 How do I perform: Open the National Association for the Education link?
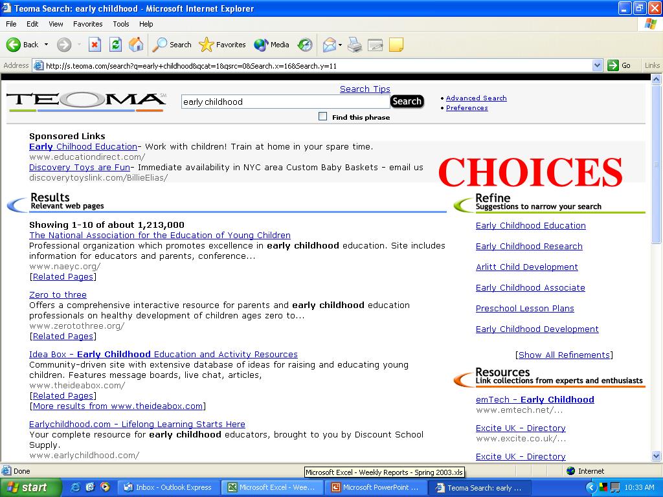[x=160, y=236]
